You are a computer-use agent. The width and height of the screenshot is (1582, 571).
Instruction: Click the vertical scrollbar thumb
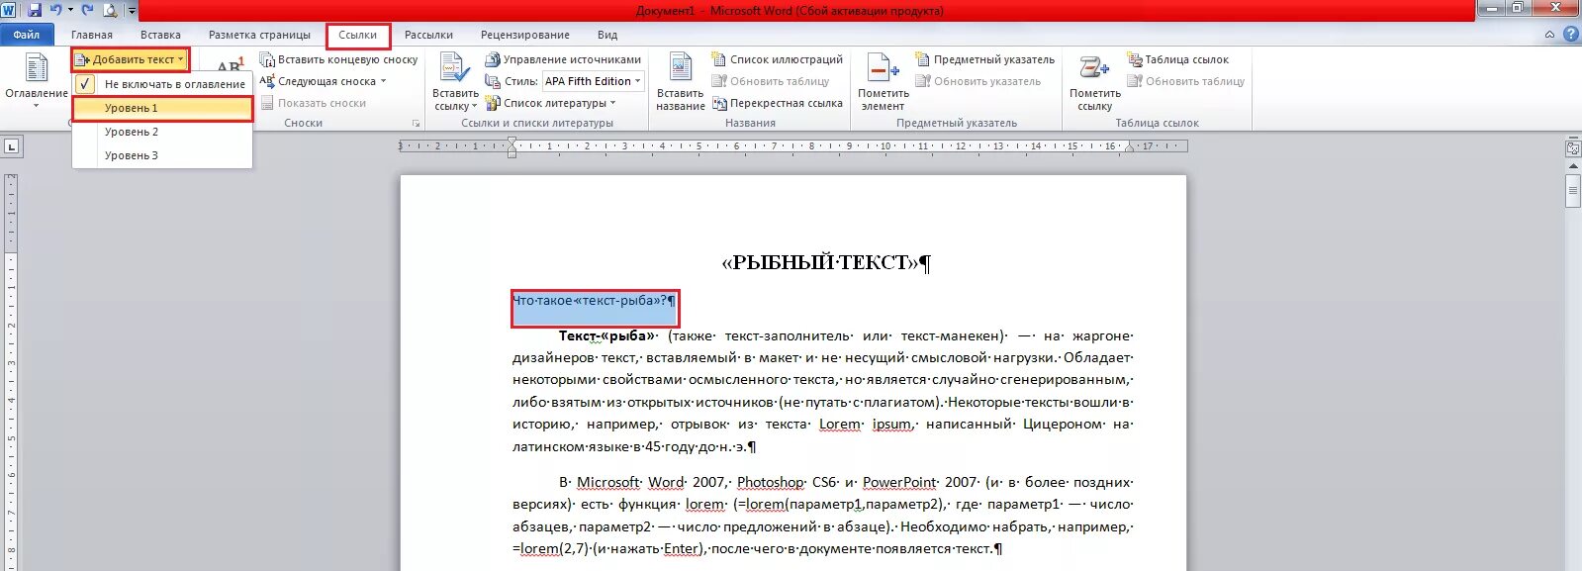click(1573, 191)
